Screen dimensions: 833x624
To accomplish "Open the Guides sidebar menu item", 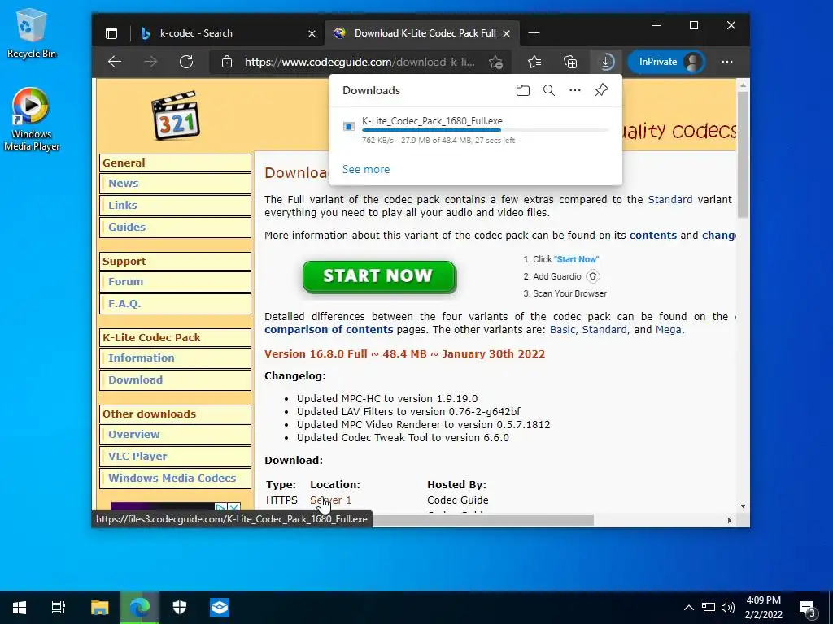I will (x=175, y=227).
